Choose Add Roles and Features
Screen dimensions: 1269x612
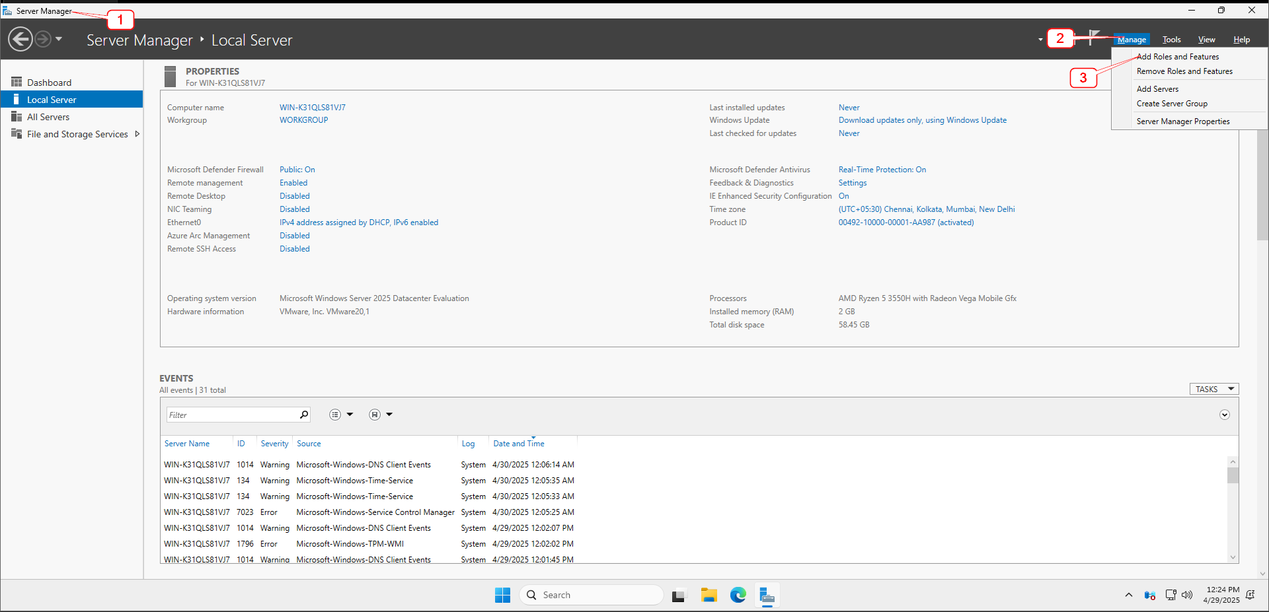[1178, 57]
